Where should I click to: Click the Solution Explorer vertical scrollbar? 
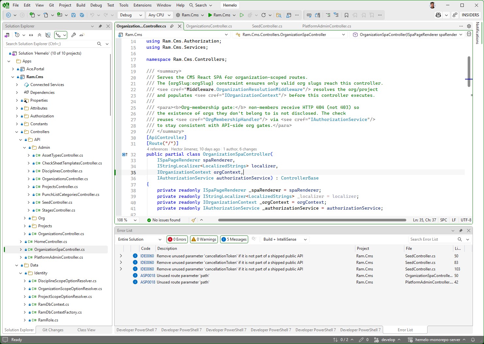pos(110,85)
